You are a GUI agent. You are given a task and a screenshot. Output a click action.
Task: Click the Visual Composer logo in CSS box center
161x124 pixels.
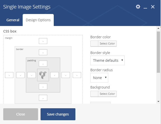point(43,75)
